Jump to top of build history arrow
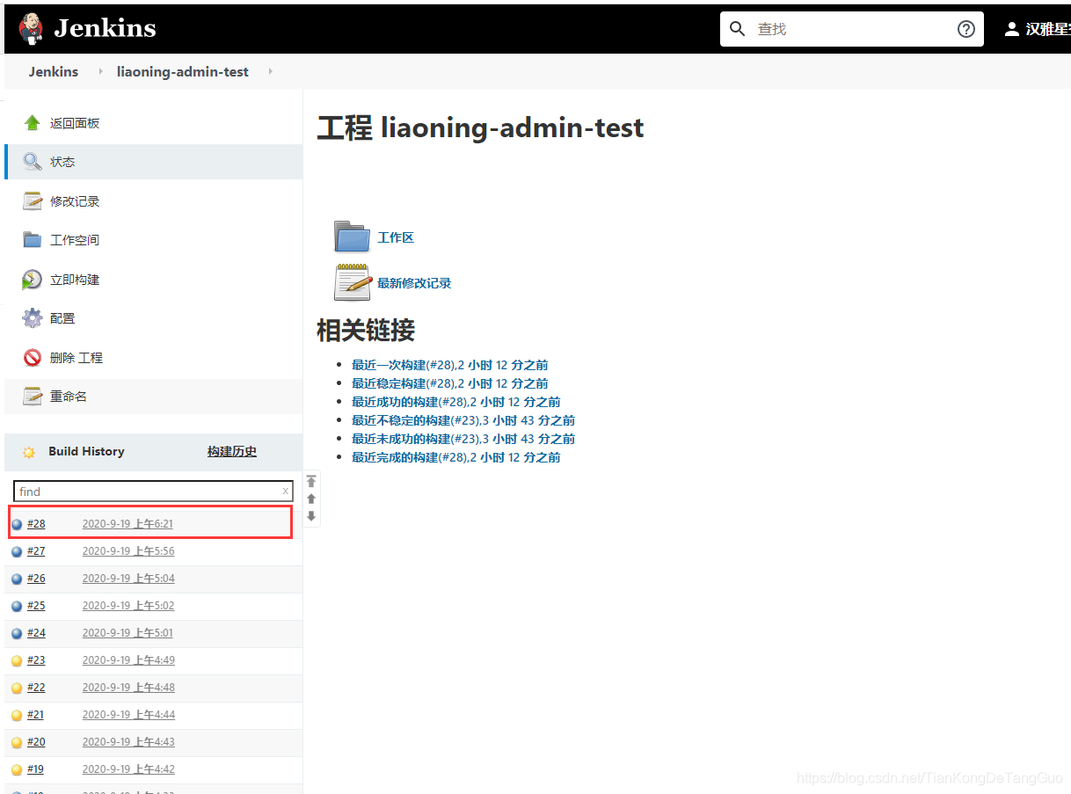The height and width of the screenshot is (794, 1071). tap(311, 481)
